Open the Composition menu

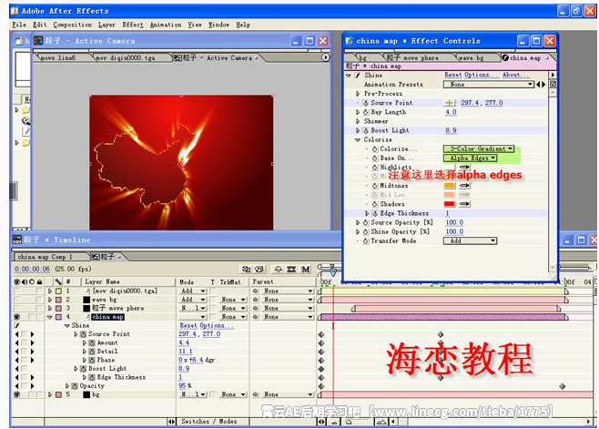click(x=73, y=25)
